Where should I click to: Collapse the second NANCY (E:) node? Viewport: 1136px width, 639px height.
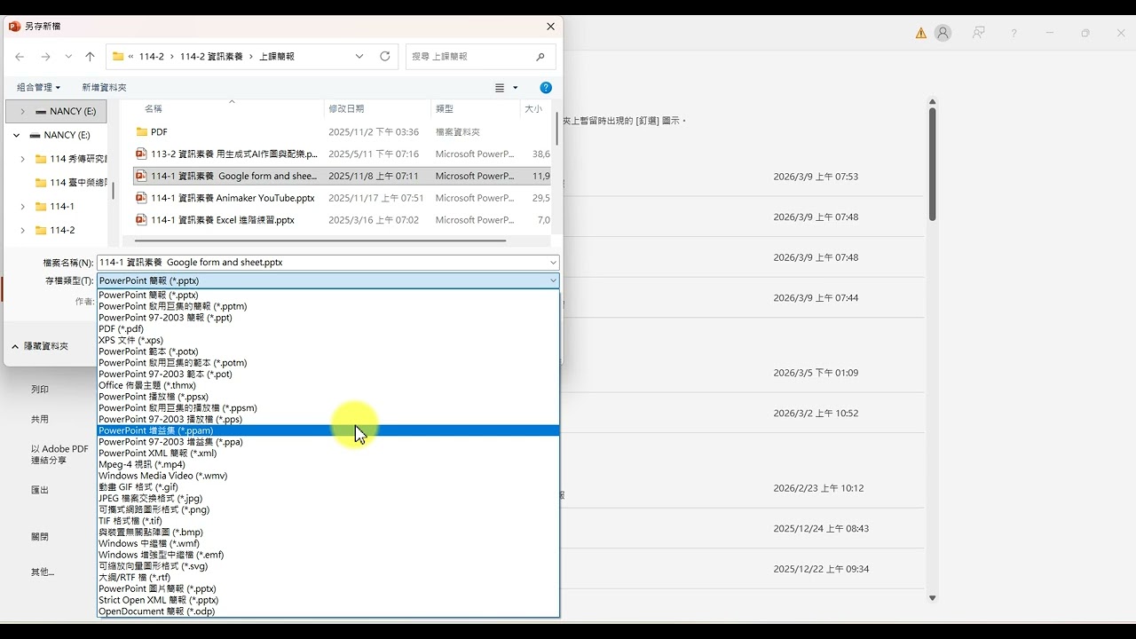16,135
